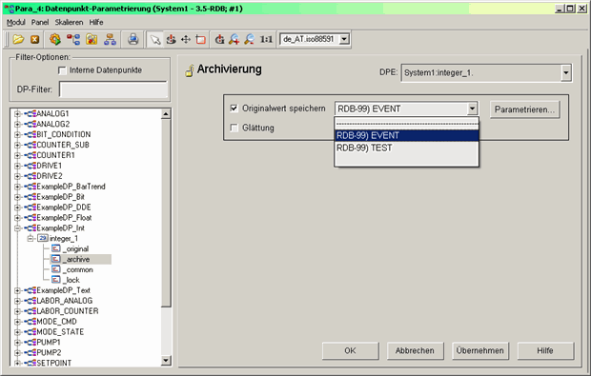Expand the ExampleDP_Float tree node
The height and width of the screenshot is (376, 591).
(17, 218)
